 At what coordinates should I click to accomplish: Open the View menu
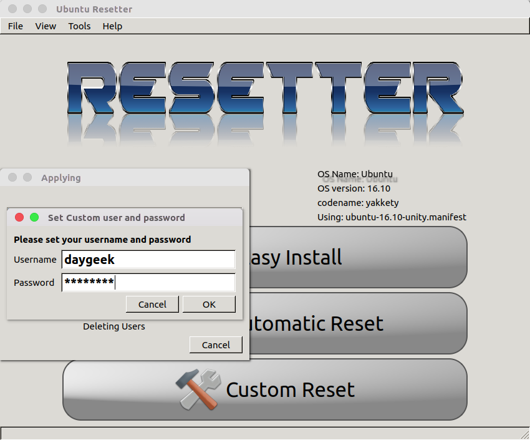pos(46,26)
